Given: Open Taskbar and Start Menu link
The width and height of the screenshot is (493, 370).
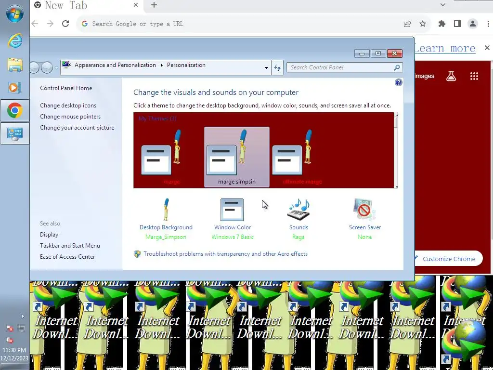Looking at the screenshot, I should (70, 245).
